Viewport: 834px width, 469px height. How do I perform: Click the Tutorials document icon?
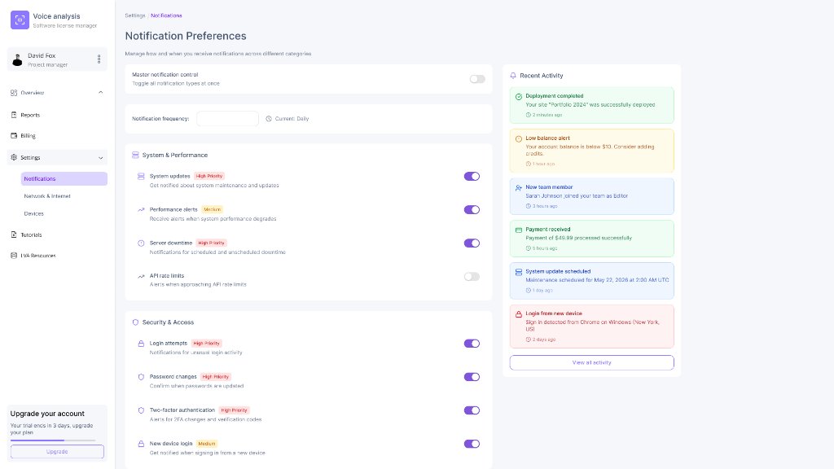pyautogui.click(x=14, y=234)
